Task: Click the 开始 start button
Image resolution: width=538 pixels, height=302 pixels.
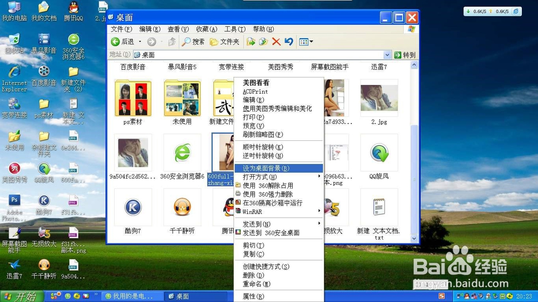Action: 22,296
